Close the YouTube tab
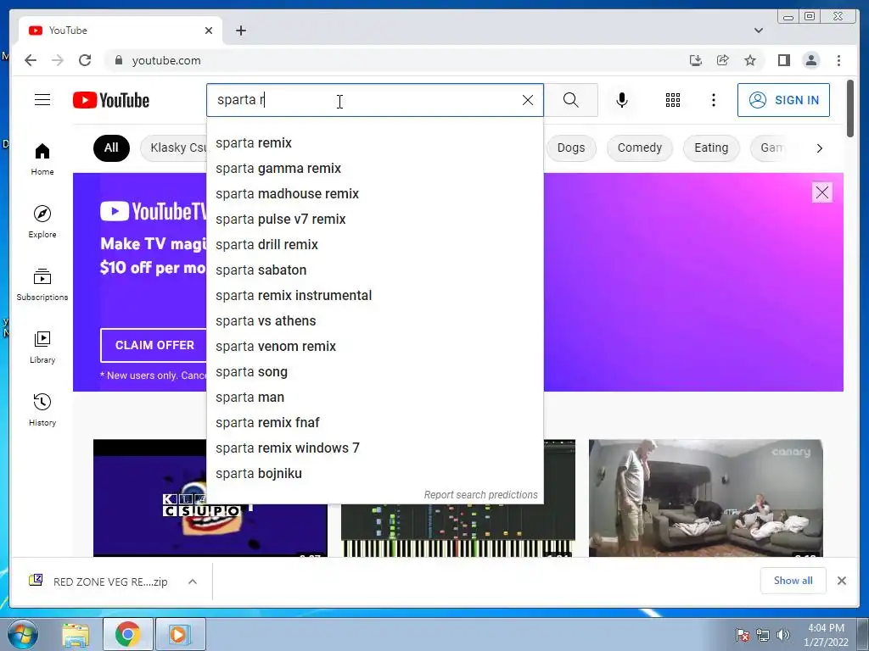This screenshot has height=651, width=869. click(x=209, y=31)
